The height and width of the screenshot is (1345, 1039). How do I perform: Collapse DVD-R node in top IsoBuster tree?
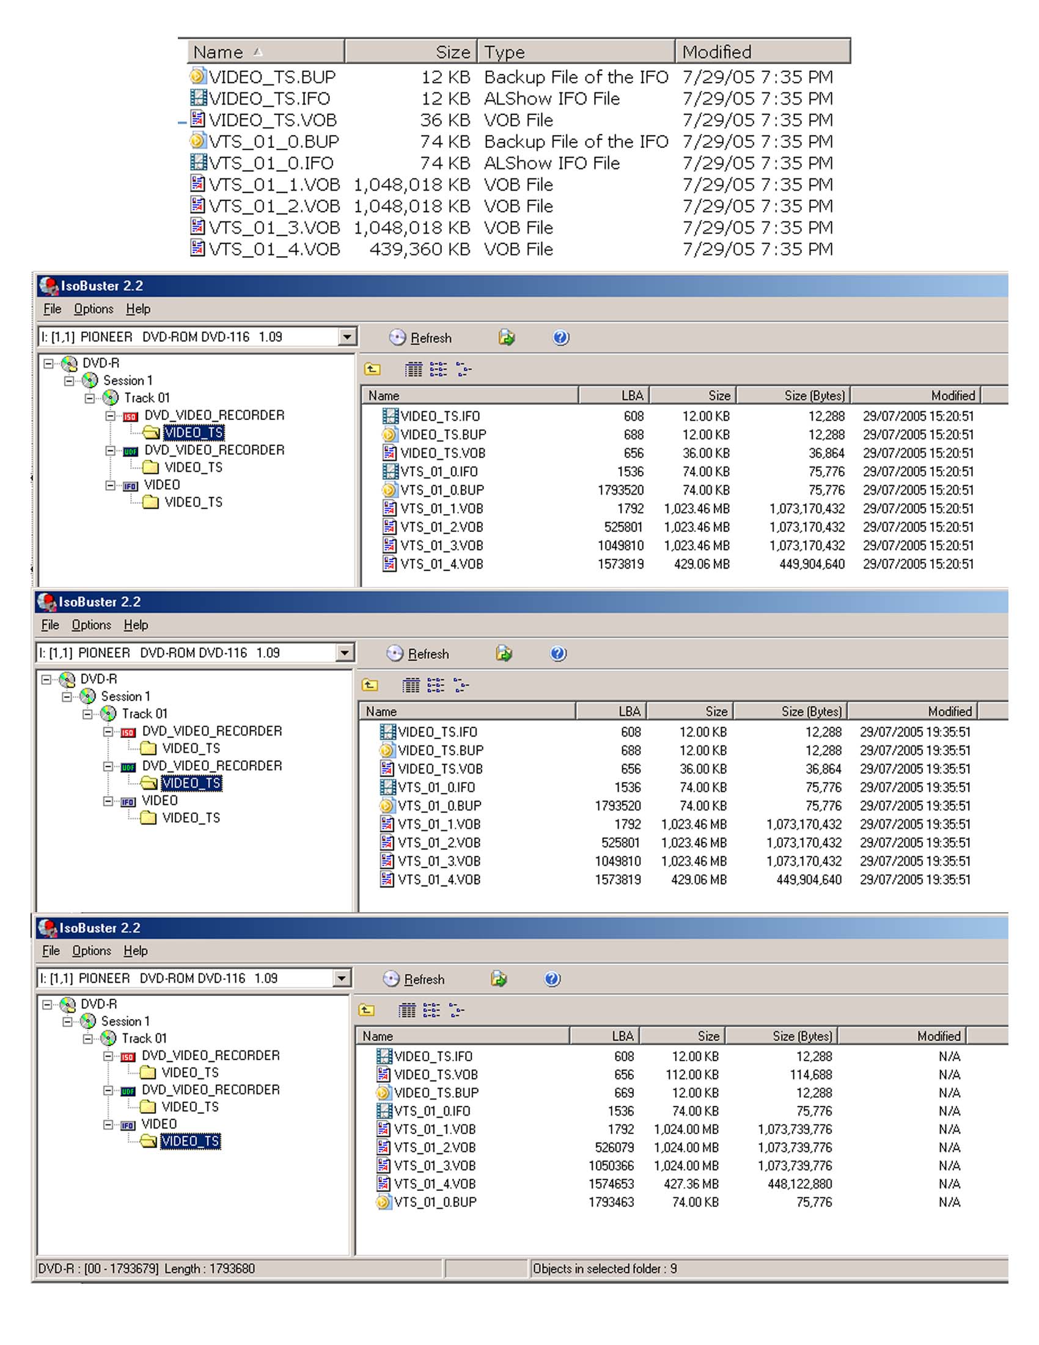point(48,363)
